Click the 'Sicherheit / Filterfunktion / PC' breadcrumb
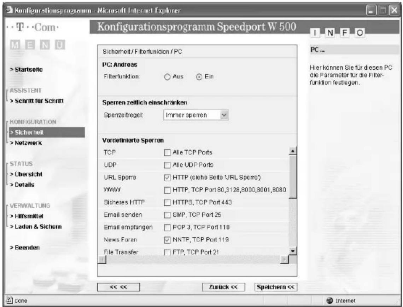Screen dimensions: 403x307 tap(142, 51)
